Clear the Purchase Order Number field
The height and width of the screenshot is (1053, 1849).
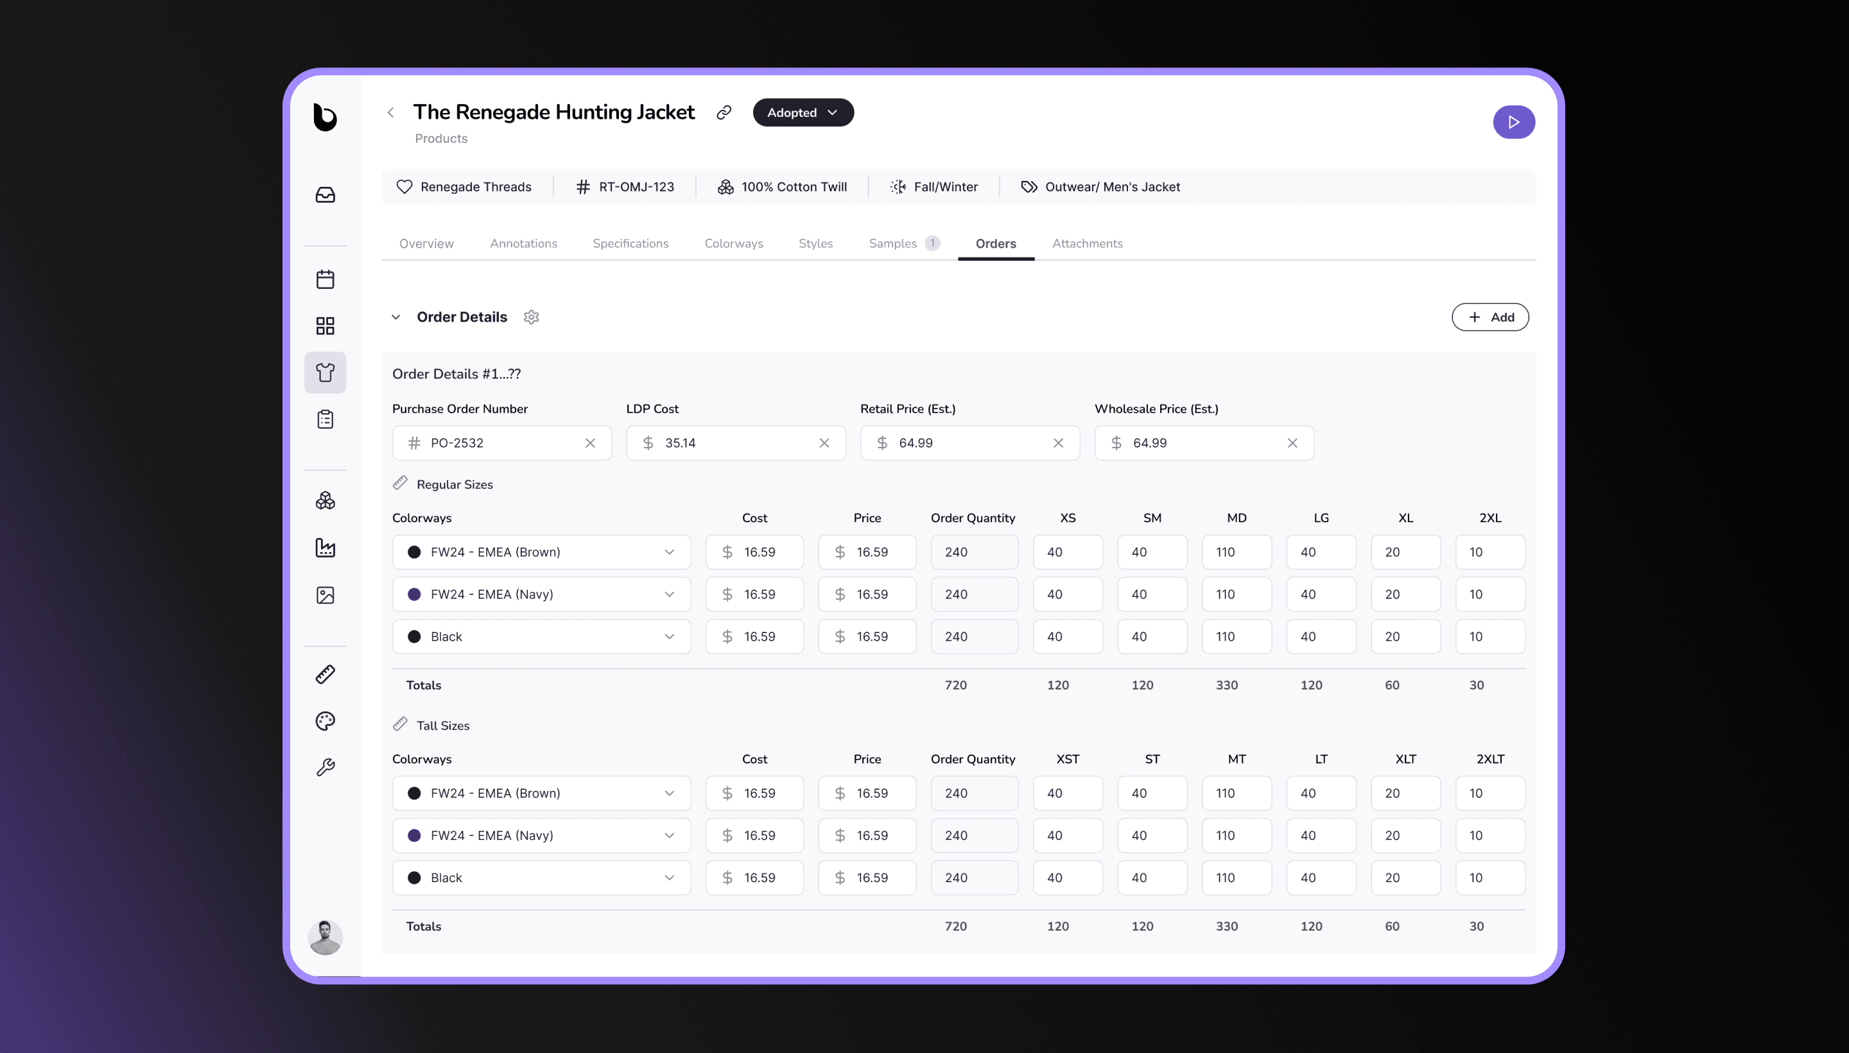[590, 442]
